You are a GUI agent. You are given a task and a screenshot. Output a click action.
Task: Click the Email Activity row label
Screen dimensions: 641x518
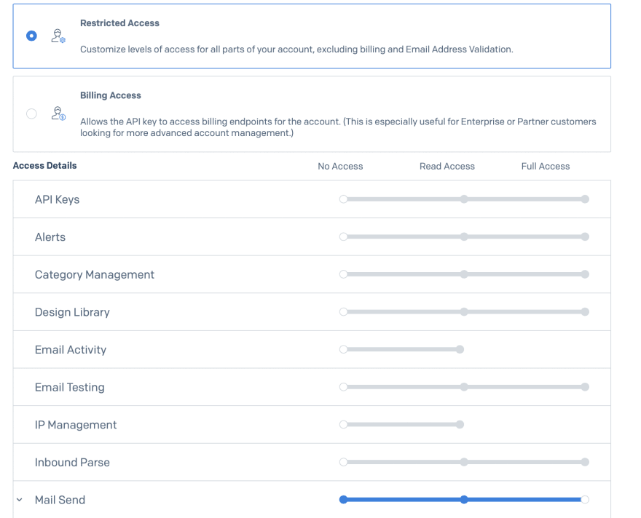pos(71,350)
